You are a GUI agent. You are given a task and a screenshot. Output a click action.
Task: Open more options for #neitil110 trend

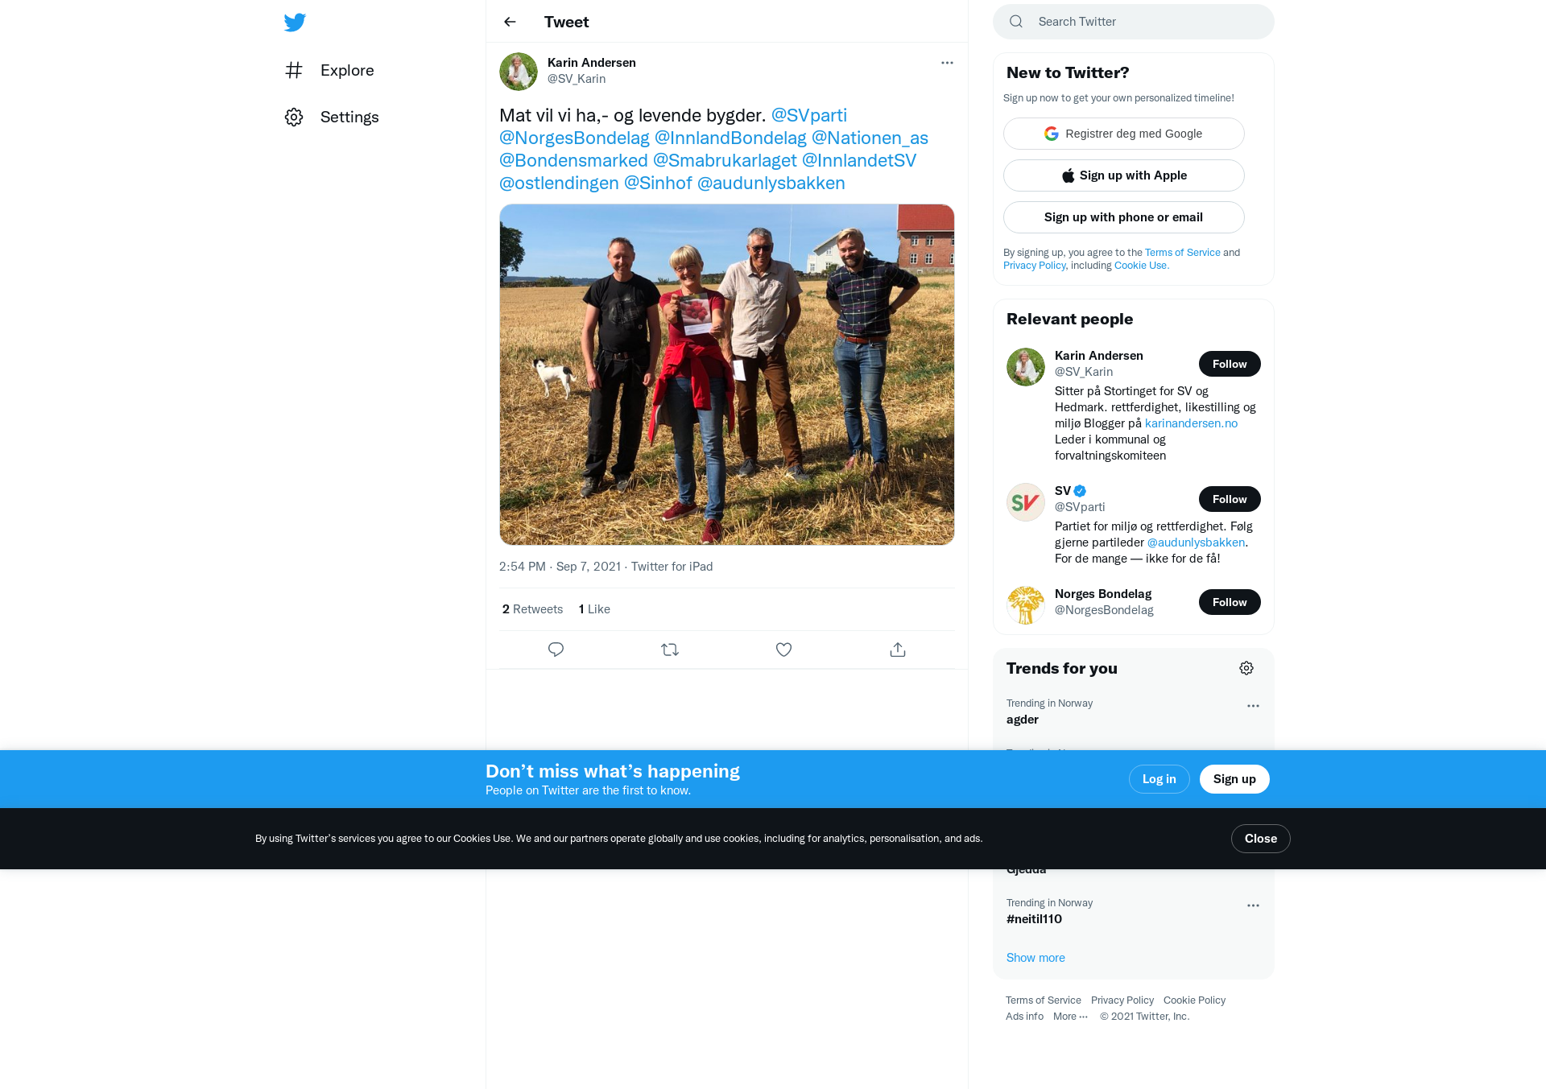pyautogui.click(x=1253, y=905)
